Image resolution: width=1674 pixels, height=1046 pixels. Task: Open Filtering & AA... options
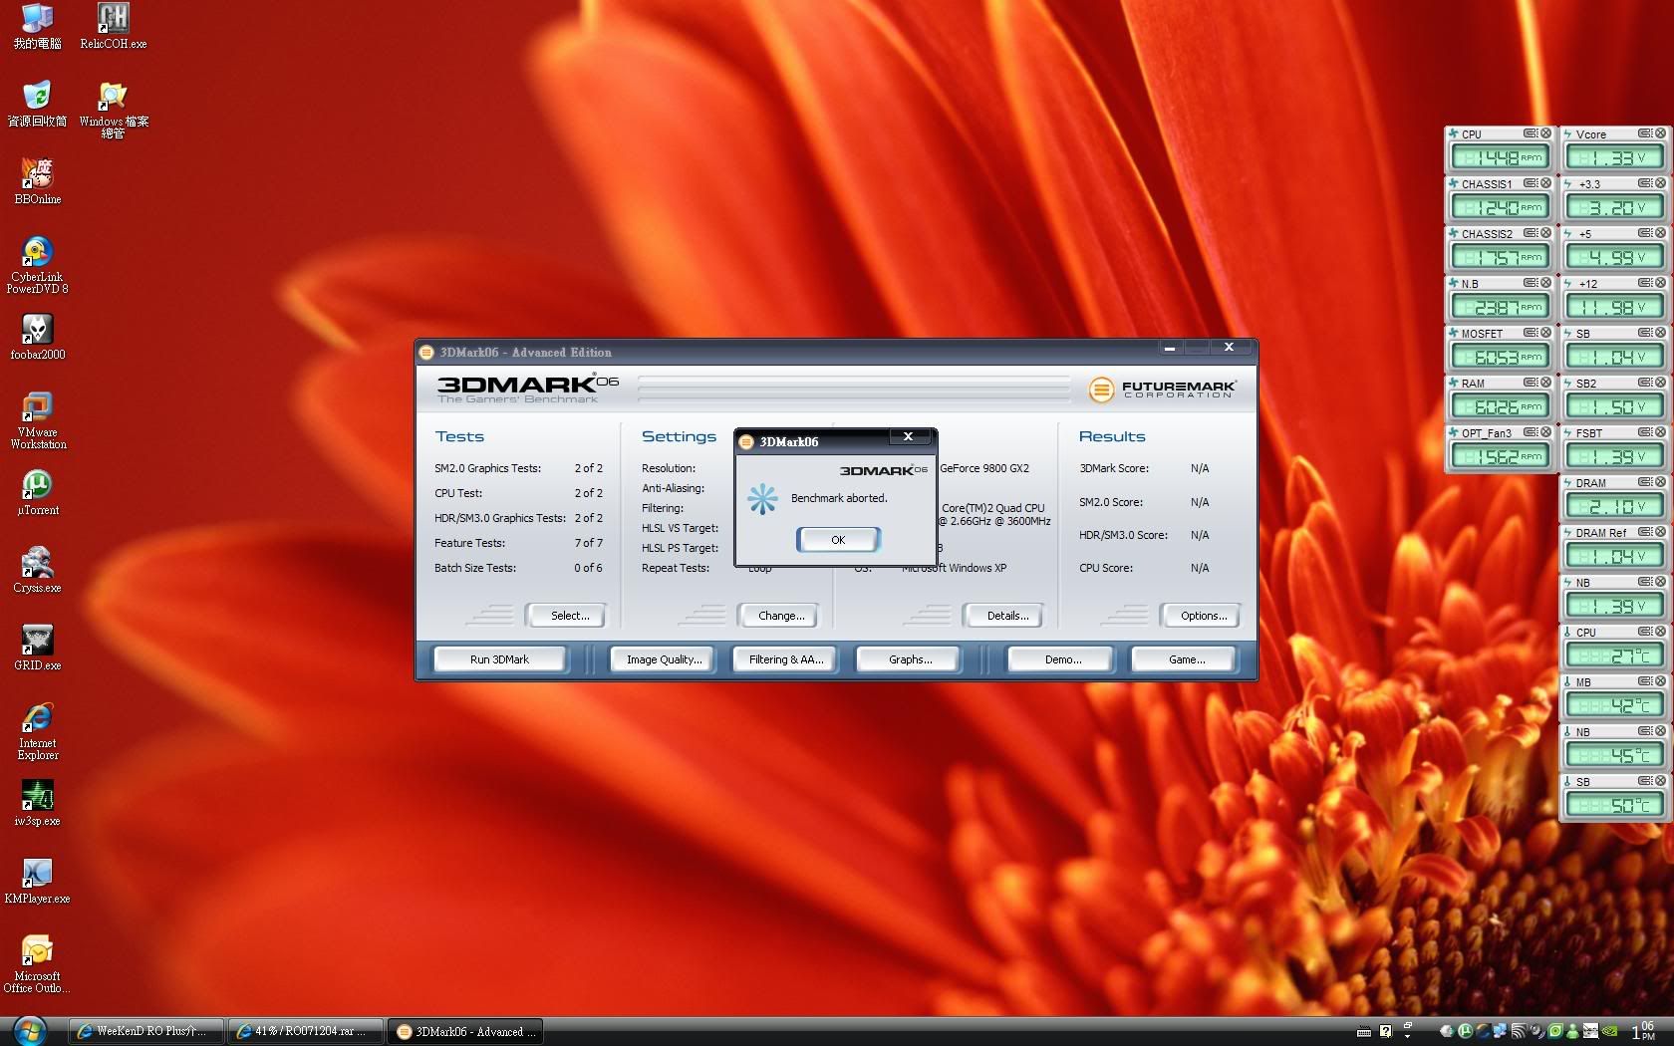coord(786,659)
